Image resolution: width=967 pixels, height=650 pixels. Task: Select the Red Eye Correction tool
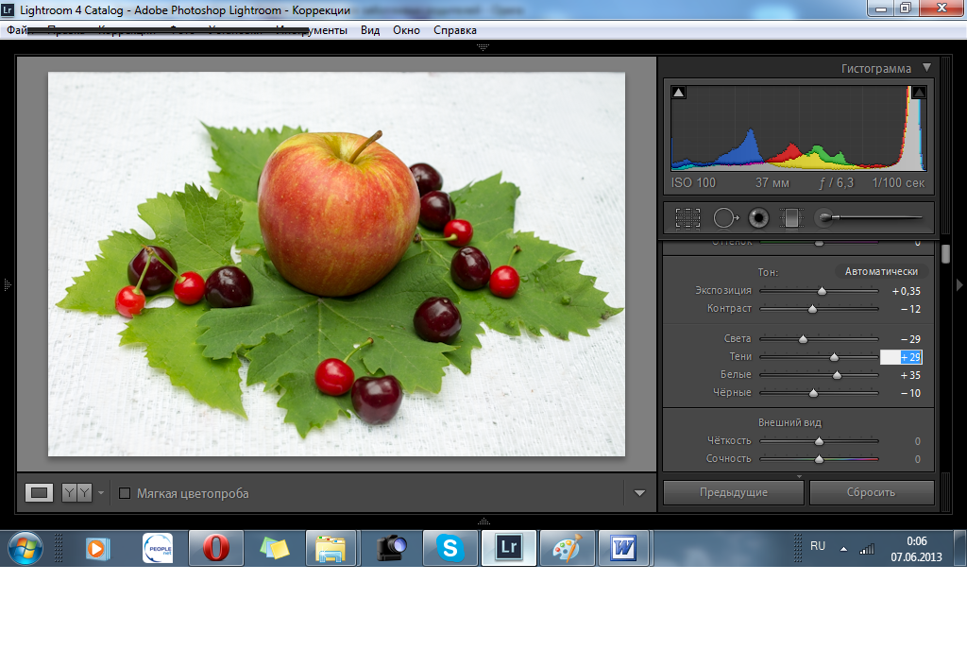758,218
